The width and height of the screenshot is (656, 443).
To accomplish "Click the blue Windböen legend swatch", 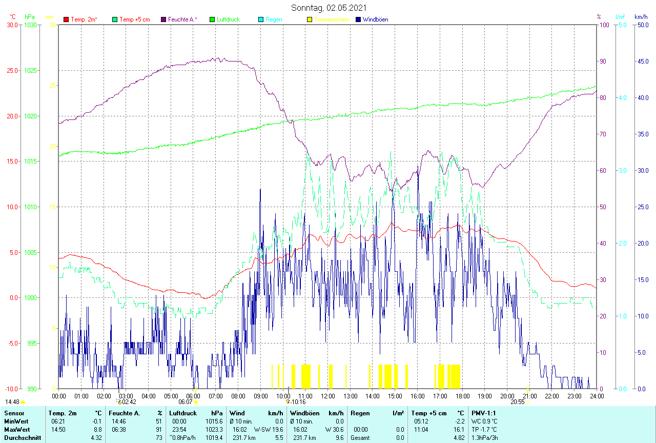I will pos(358,19).
